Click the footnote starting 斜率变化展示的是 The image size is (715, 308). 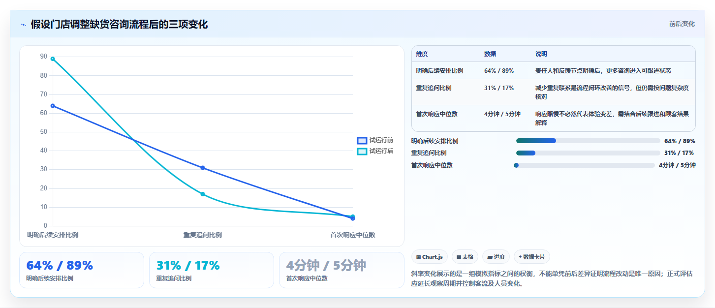(552, 279)
